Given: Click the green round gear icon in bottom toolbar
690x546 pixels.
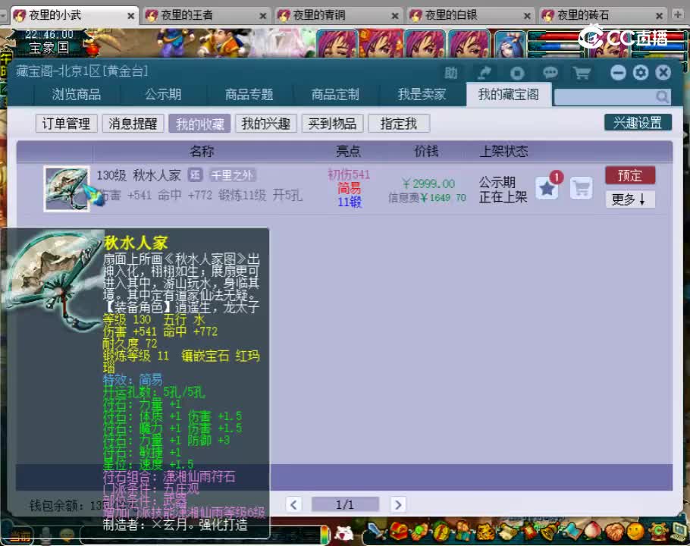Looking at the screenshot, I should point(657,531).
